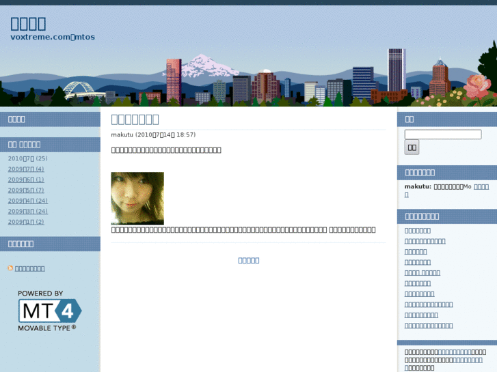Click the makutu author and date line
497x372 pixels.
153,135
